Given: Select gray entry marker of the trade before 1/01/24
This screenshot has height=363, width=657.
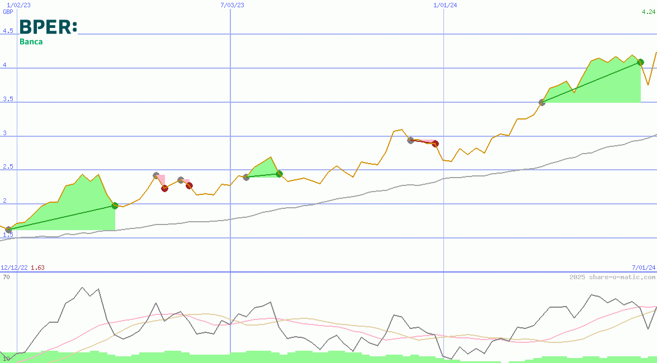Looking at the screenshot, I should (410, 140).
